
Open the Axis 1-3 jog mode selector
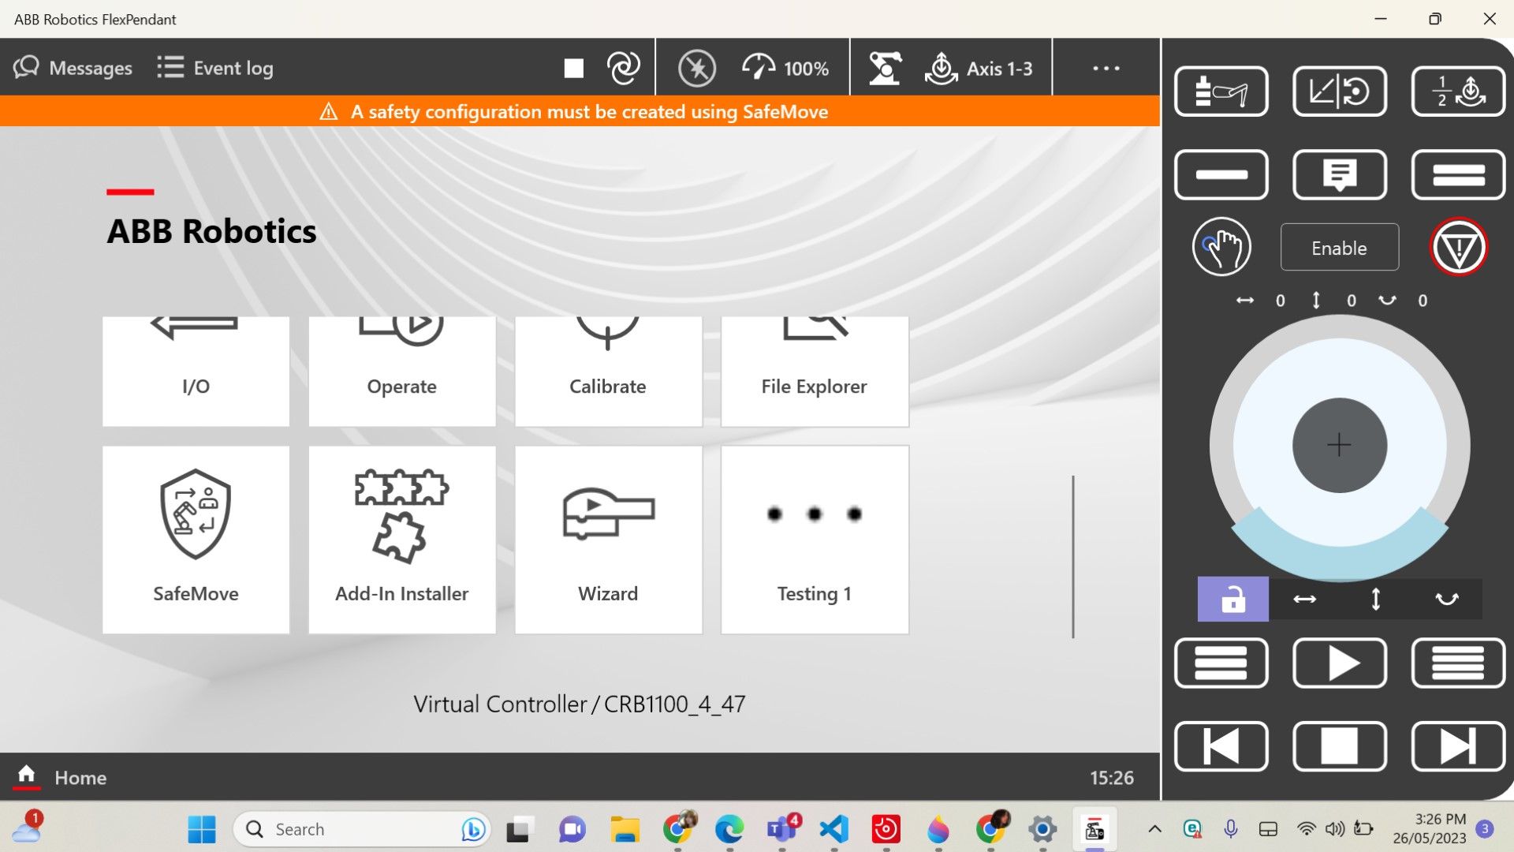click(980, 69)
